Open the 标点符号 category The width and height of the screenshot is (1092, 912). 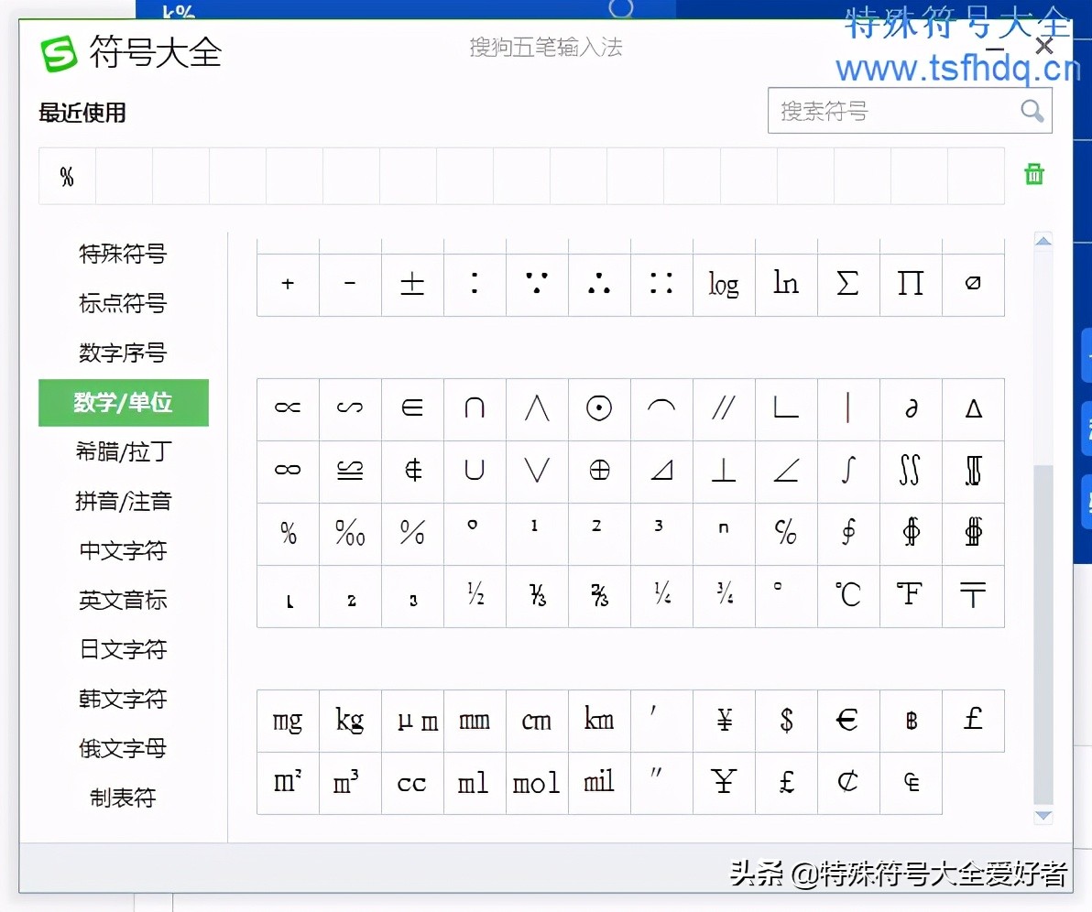123,303
